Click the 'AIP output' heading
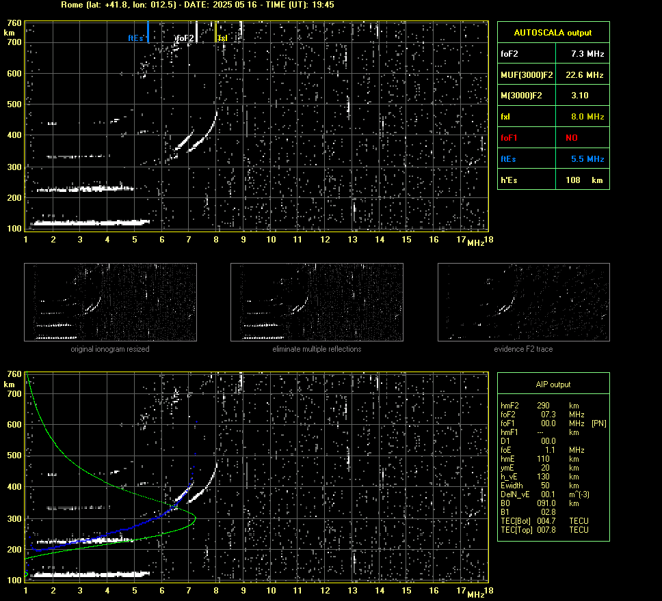The image size is (662, 601). 553,385
